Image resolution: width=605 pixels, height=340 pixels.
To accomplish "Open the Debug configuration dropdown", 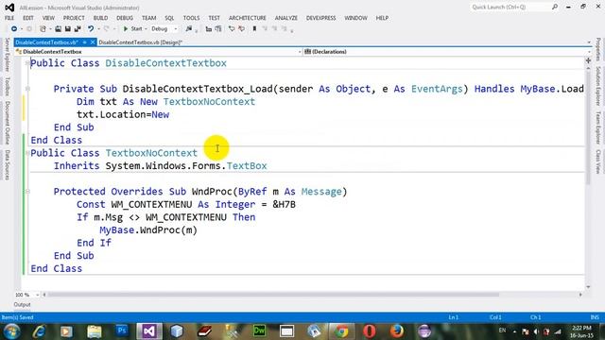I will [164, 29].
